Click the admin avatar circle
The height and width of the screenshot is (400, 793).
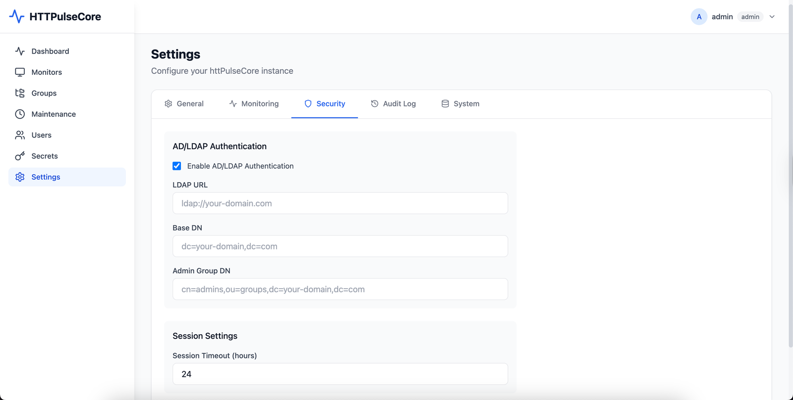[699, 17]
